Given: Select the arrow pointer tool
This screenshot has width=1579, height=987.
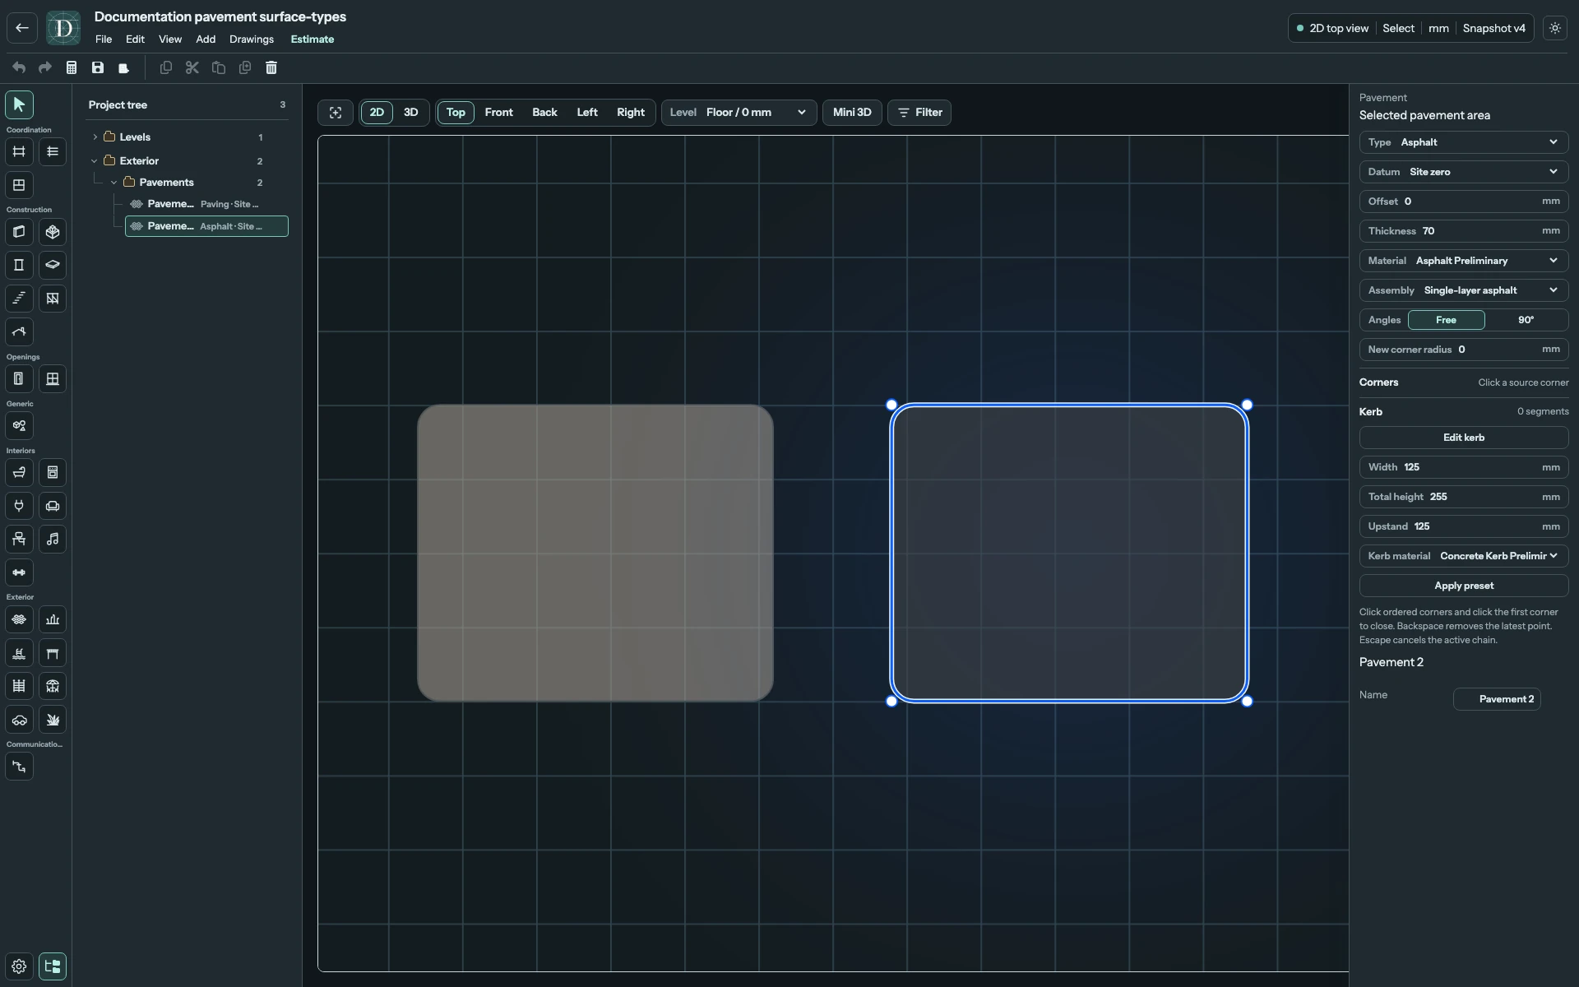Looking at the screenshot, I should click(19, 104).
